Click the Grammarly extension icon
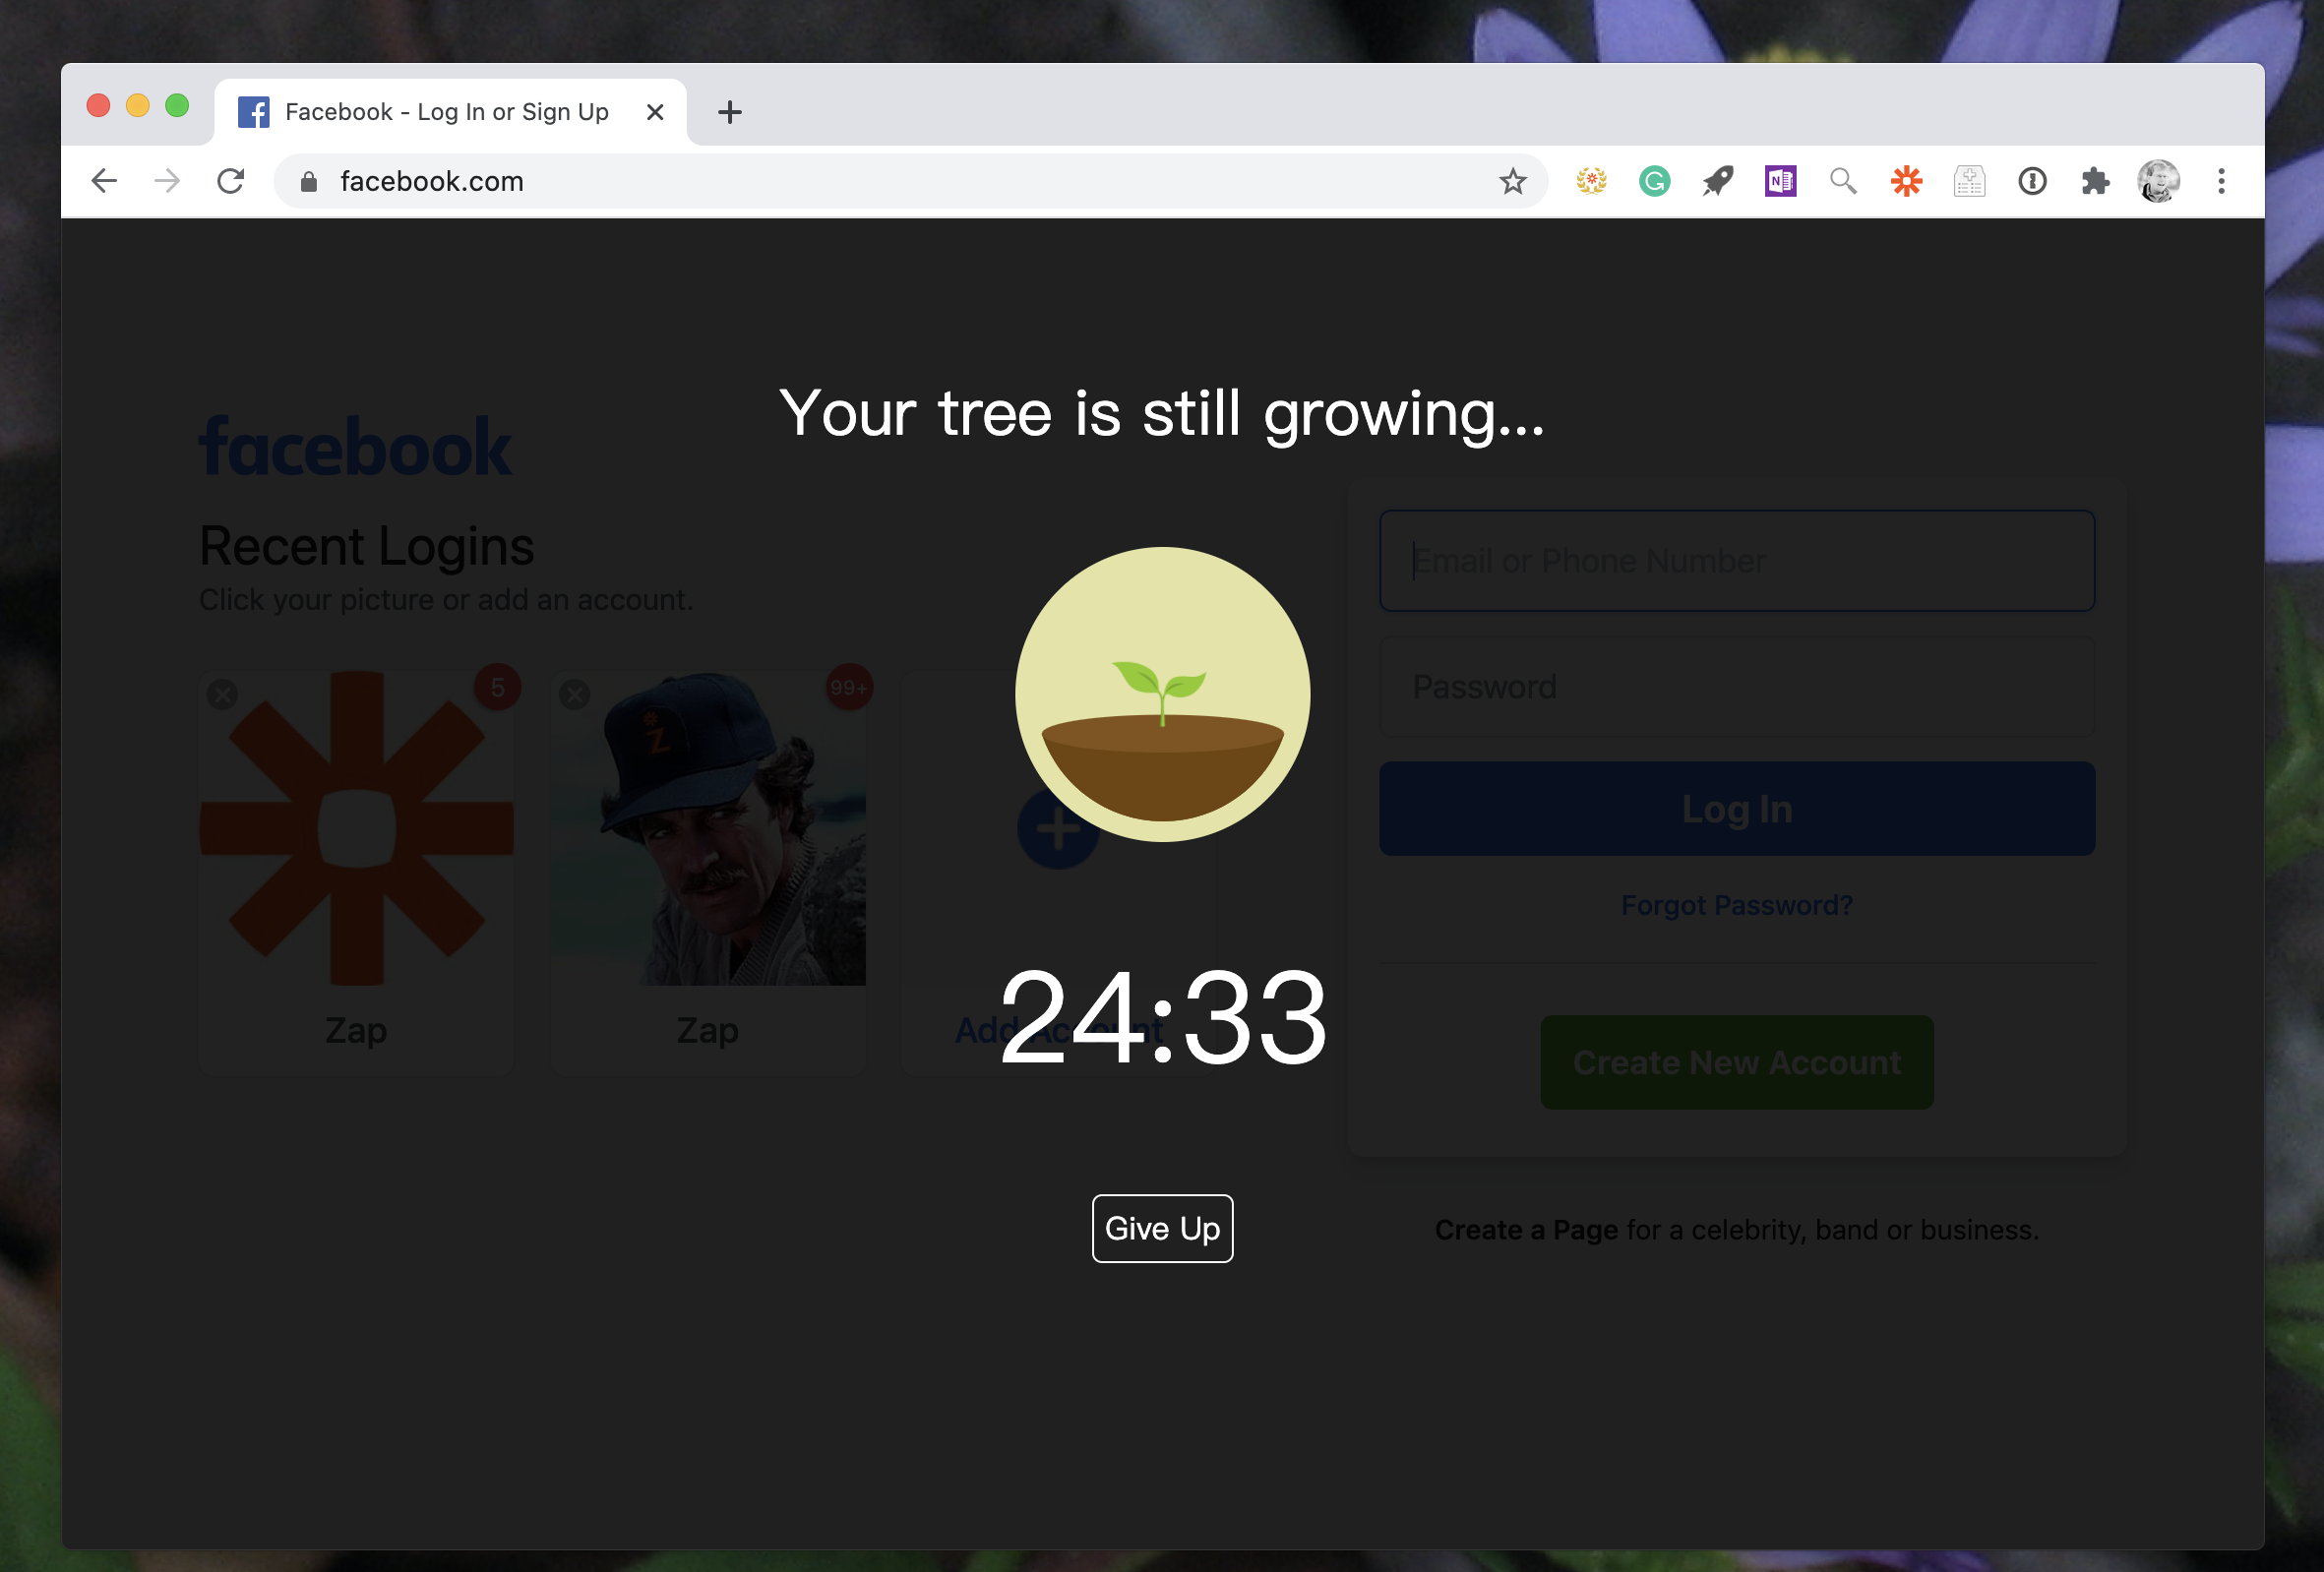Viewport: 2324px width, 1572px height. pos(1654,181)
